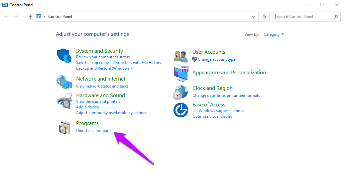Open Hardware and Sound category
Viewport: 344px width, 185px height.
(x=100, y=95)
